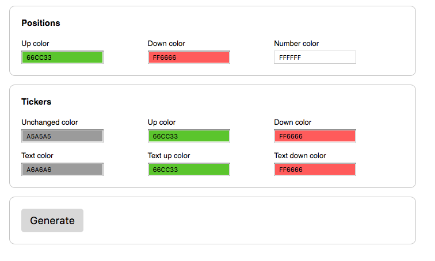Click the Positions Down color field FF6666
Screen dimensions: 435x261
pyautogui.click(x=189, y=57)
